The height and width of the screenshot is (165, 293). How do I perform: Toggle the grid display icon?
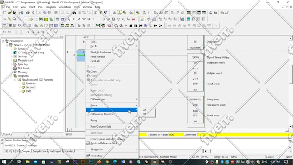[26, 19]
